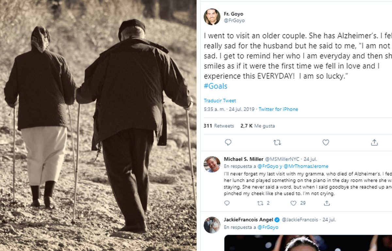Click the Traducir Tweet link
Viewport: 392px width, 251px height.
pyautogui.click(x=219, y=100)
